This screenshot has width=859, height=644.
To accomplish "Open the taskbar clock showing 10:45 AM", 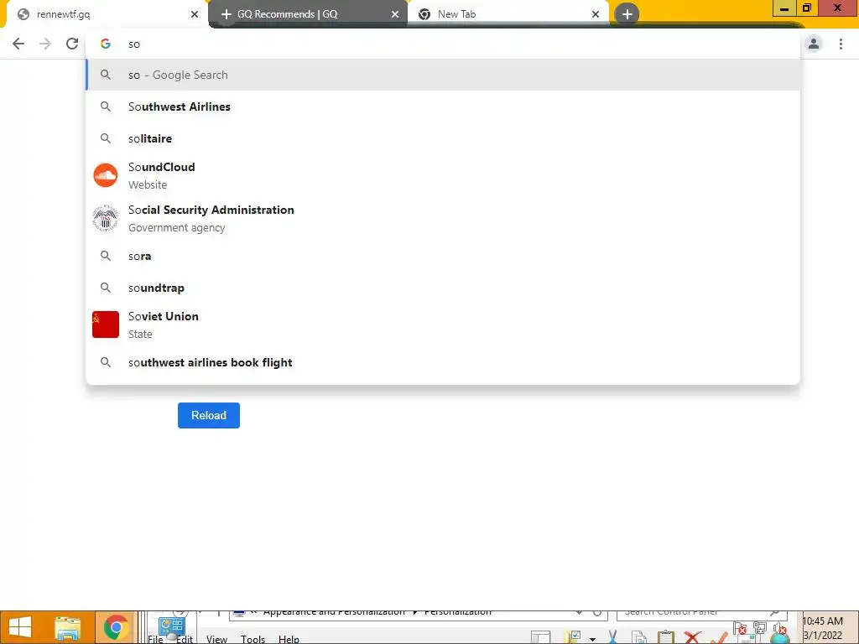I will pos(823,628).
